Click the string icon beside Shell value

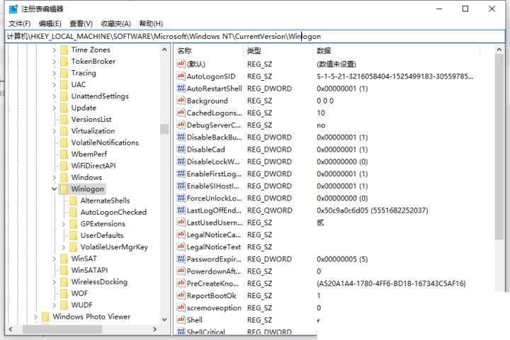pyautogui.click(x=181, y=320)
